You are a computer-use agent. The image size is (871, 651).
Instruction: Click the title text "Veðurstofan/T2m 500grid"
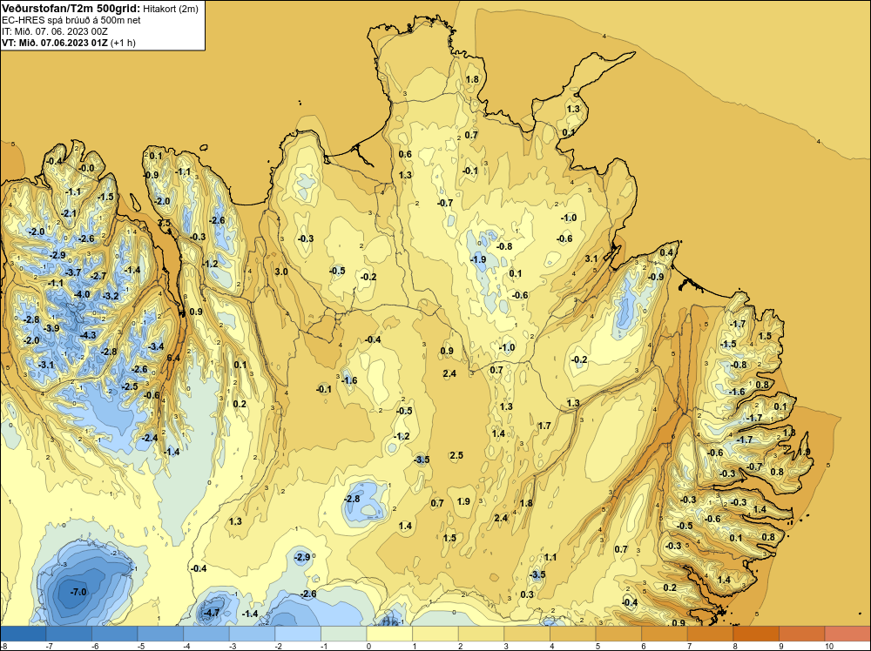click(71, 9)
